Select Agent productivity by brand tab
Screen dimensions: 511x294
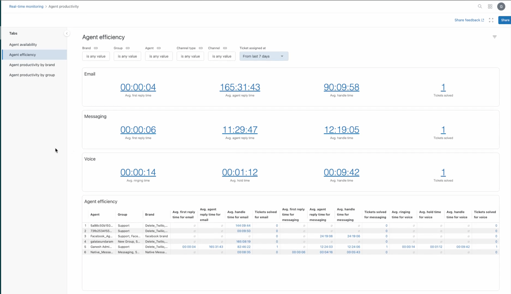(32, 65)
